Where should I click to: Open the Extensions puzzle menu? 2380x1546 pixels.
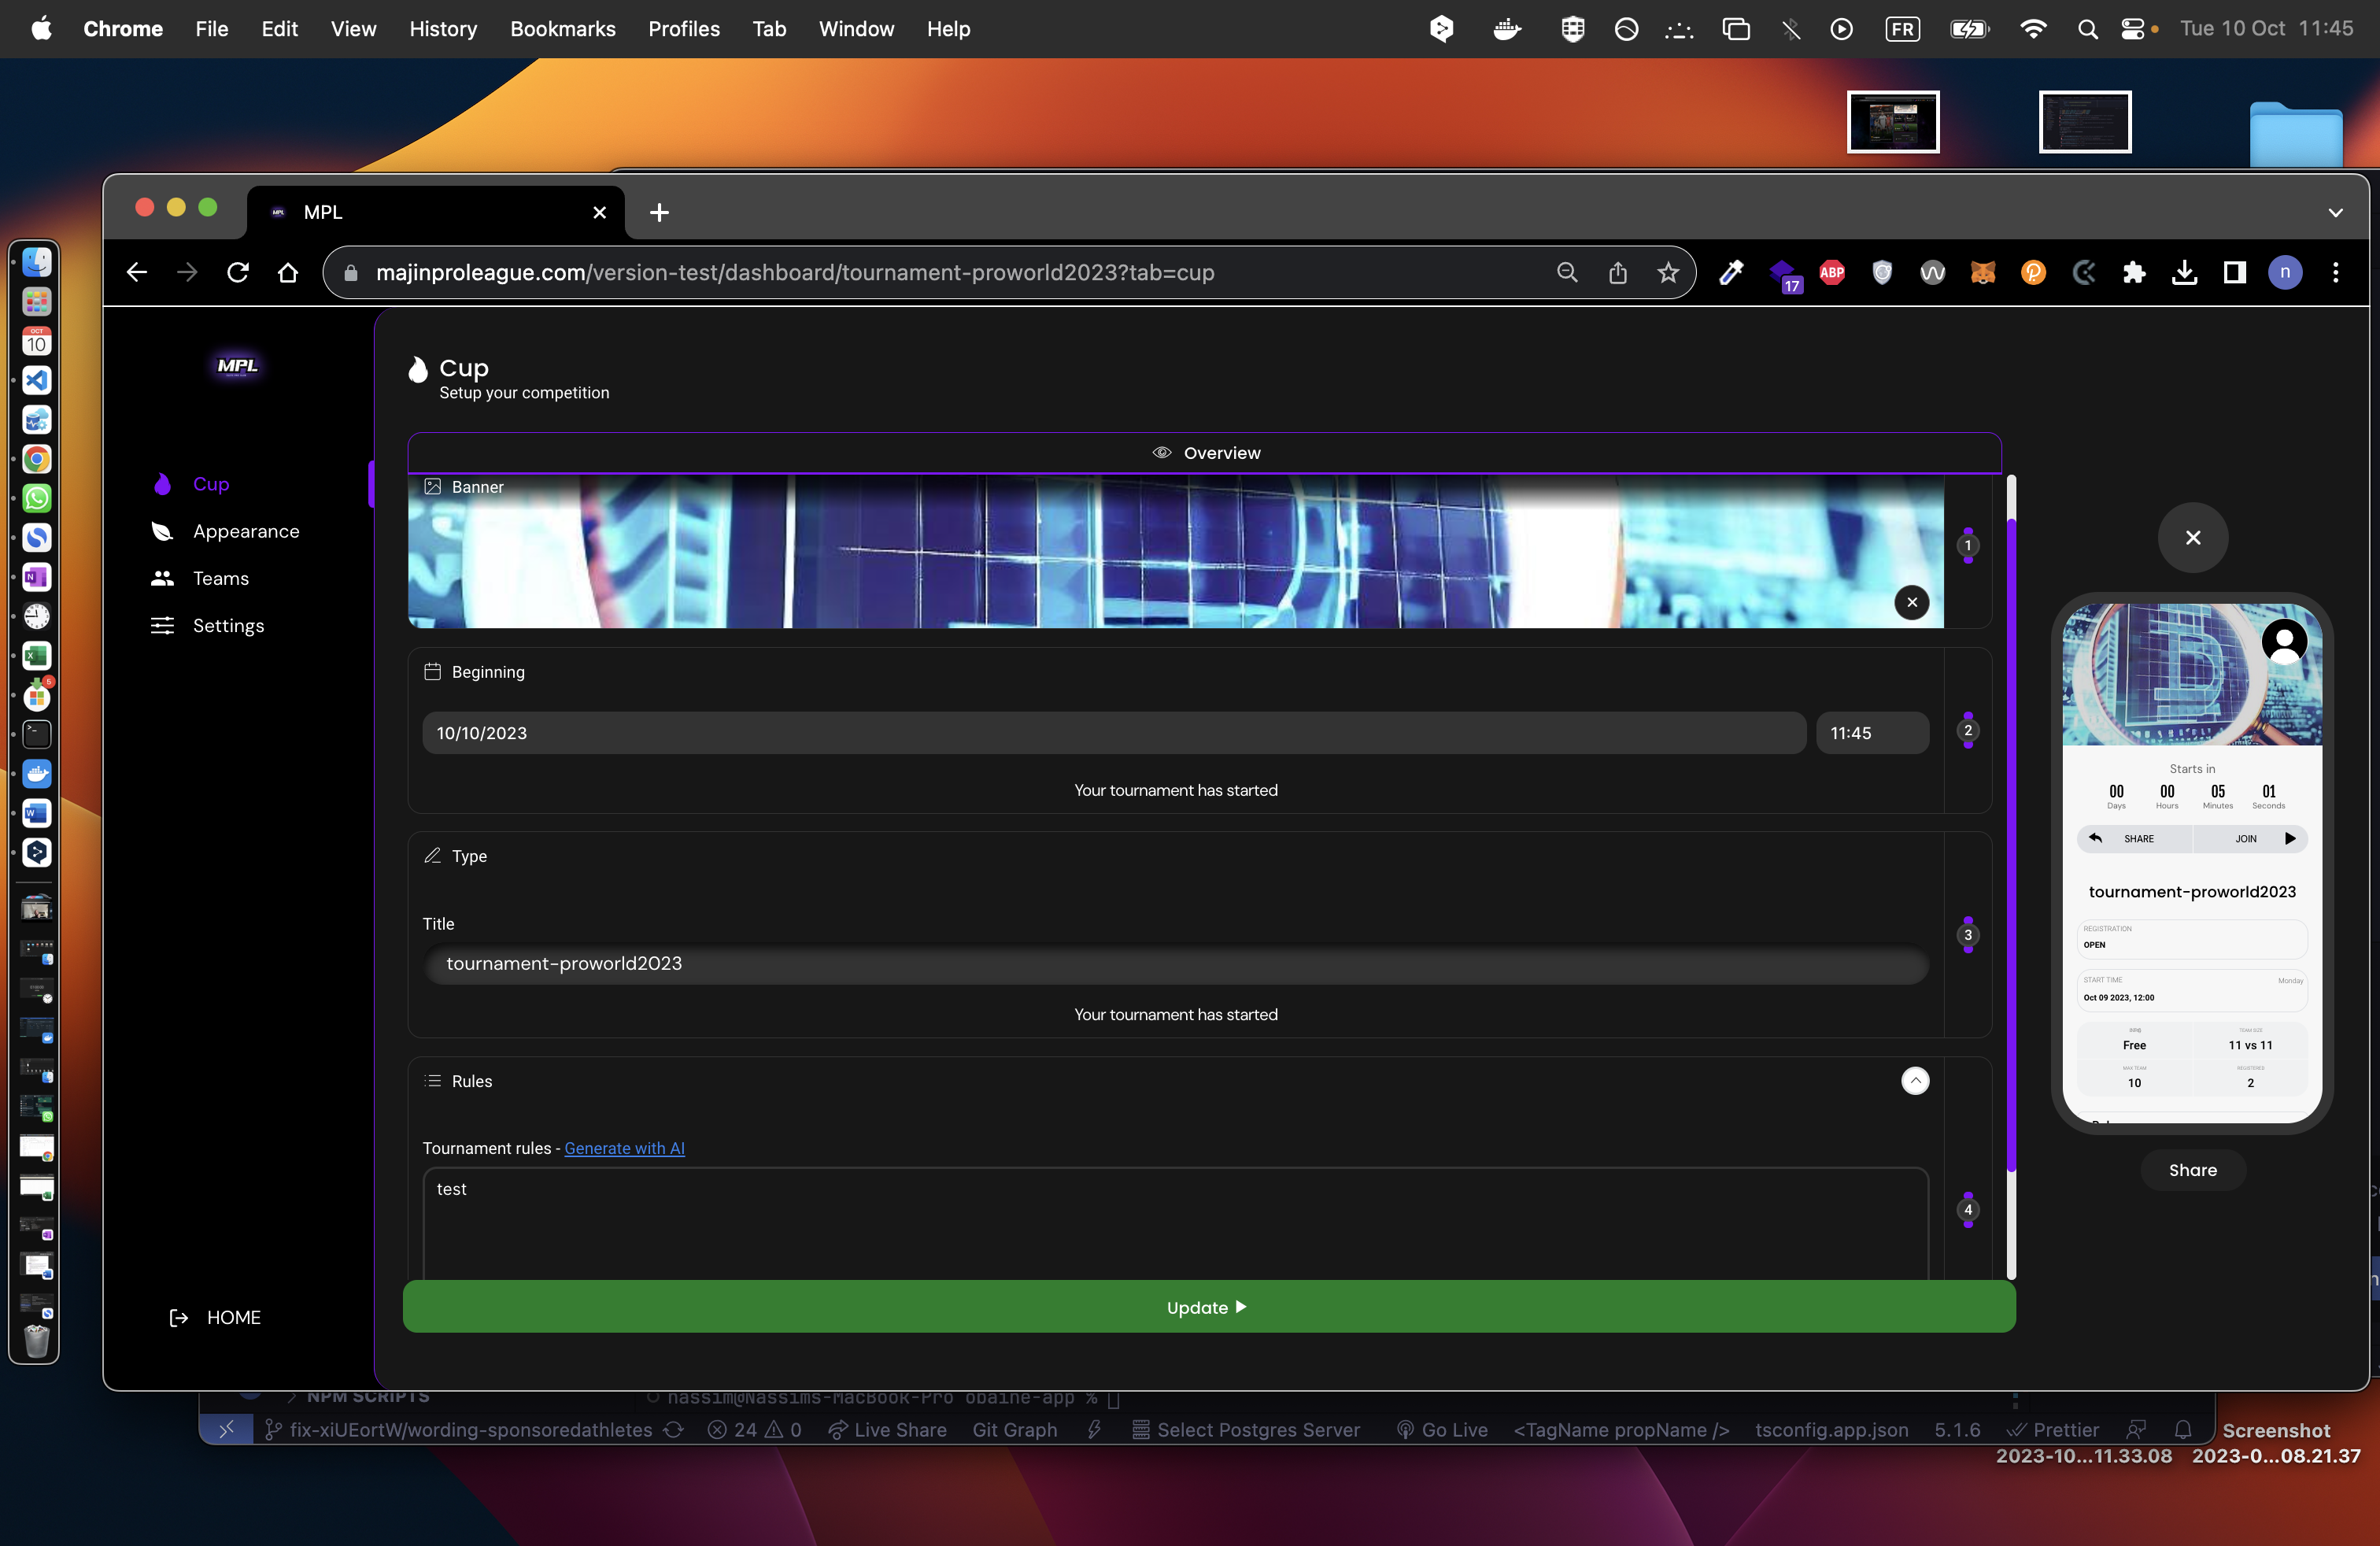(x=2133, y=272)
